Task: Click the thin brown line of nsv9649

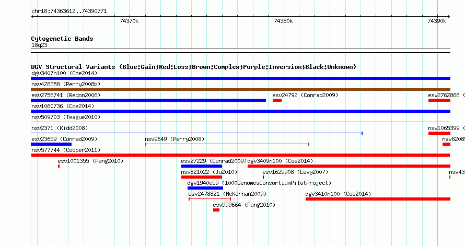Action: click(227, 144)
